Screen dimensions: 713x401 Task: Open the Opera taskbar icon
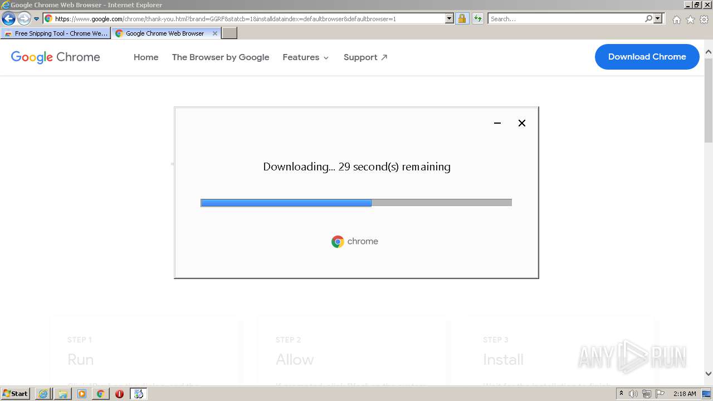tap(119, 394)
